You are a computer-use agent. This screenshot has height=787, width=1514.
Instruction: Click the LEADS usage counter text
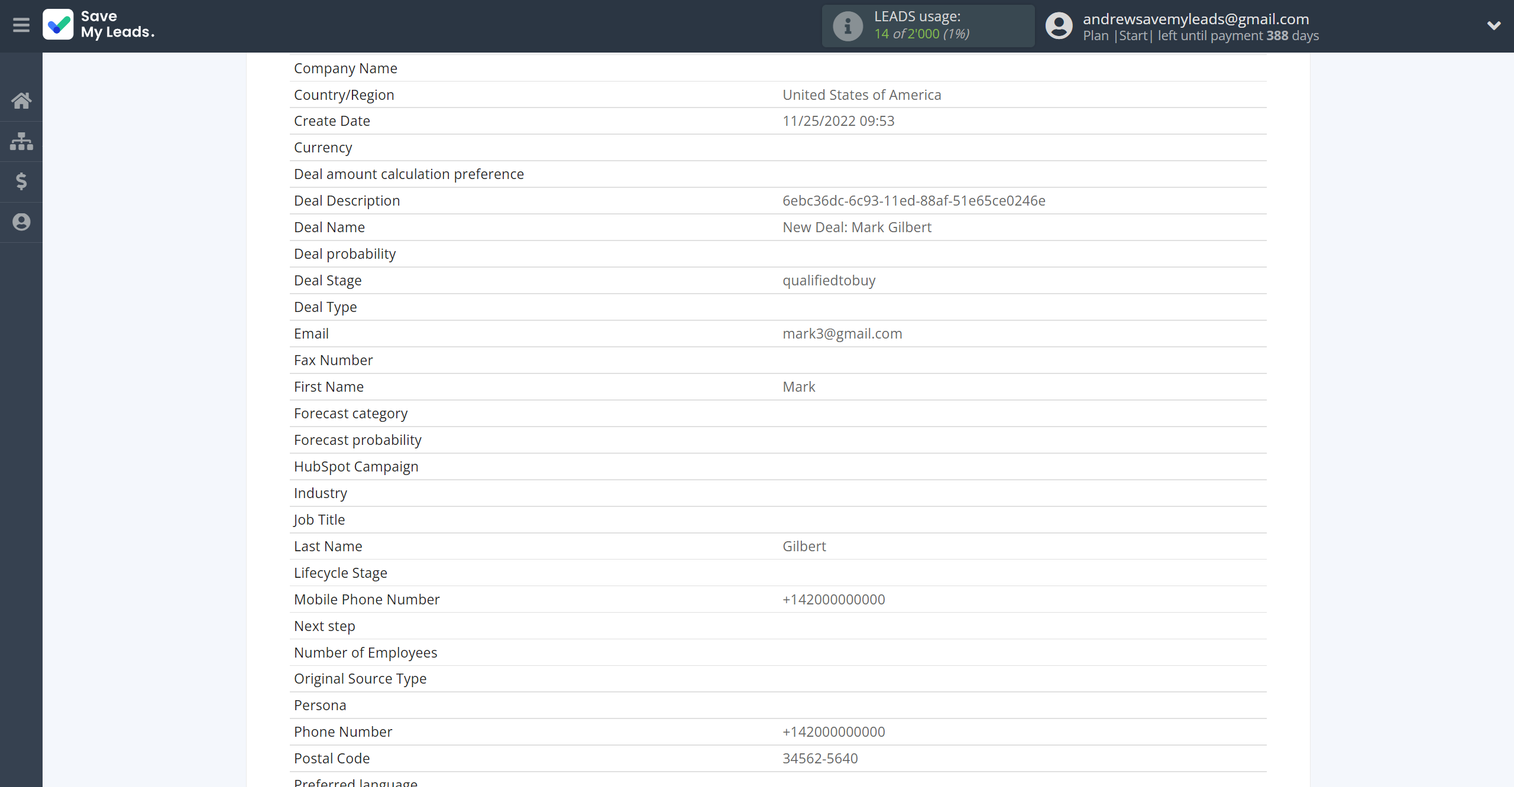(x=922, y=34)
